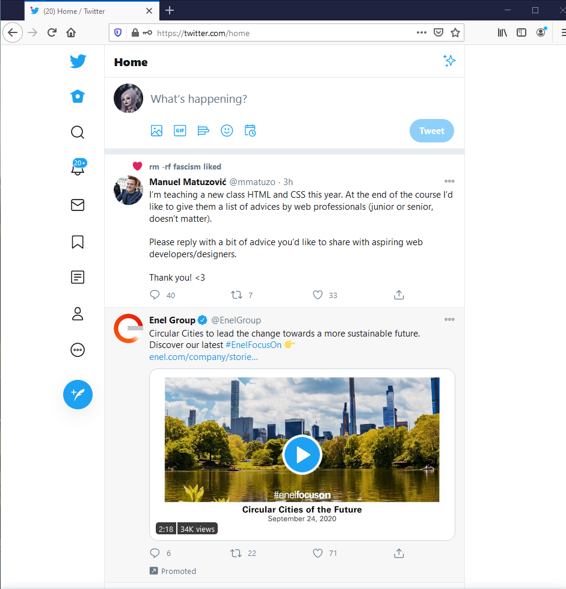The width and height of the screenshot is (566, 589).
Task: Click the Tweet button
Action: point(431,130)
